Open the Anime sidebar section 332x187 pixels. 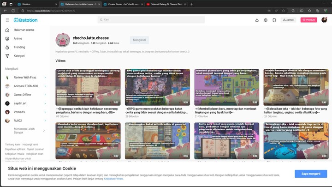(x=18, y=38)
